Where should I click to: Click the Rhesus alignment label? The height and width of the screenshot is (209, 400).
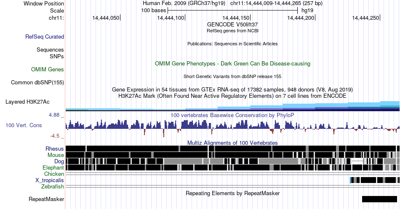tap(55, 149)
